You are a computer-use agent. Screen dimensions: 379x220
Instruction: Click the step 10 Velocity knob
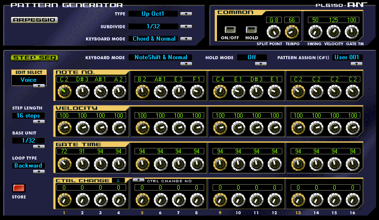(x=238, y=128)
